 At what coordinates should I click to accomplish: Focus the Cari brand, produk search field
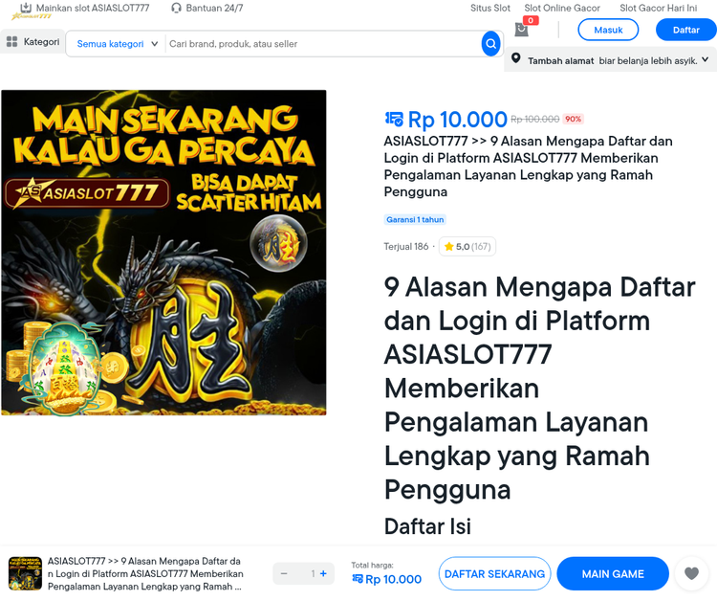pos(323,44)
